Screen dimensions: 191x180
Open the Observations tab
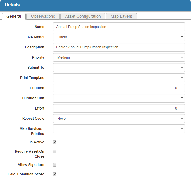pos(43,17)
